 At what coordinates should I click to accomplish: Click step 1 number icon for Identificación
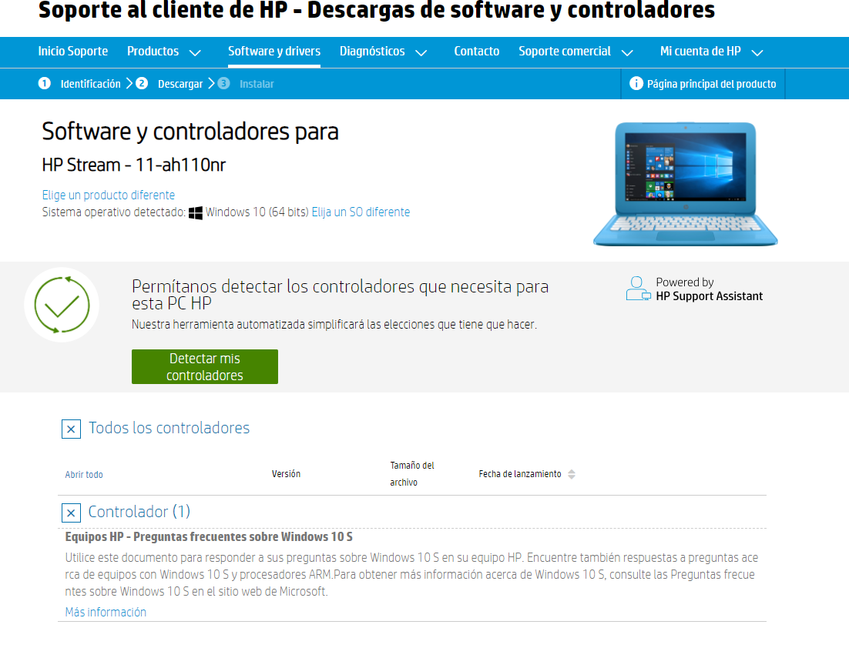[x=45, y=83]
